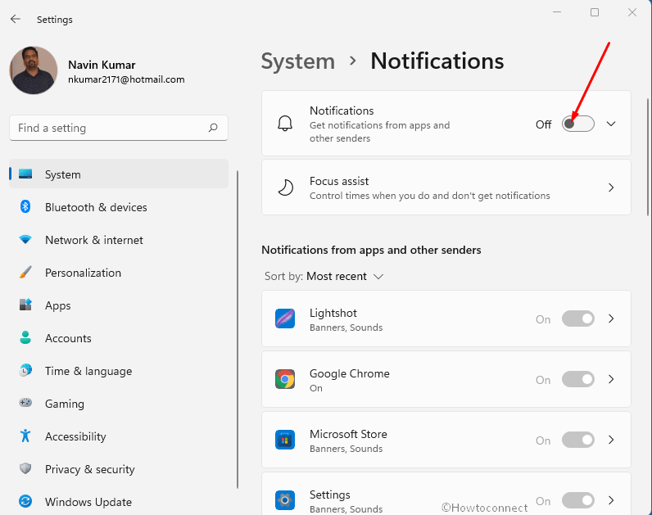Click the Lightshot app icon
Image resolution: width=652 pixels, height=515 pixels.
pyautogui.click(x=285, y=318)
